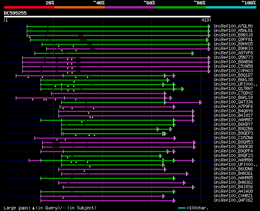The image size is (260, 211).
Task: Select the UniRef100_C5XN58 label
Action: [233, 67]
